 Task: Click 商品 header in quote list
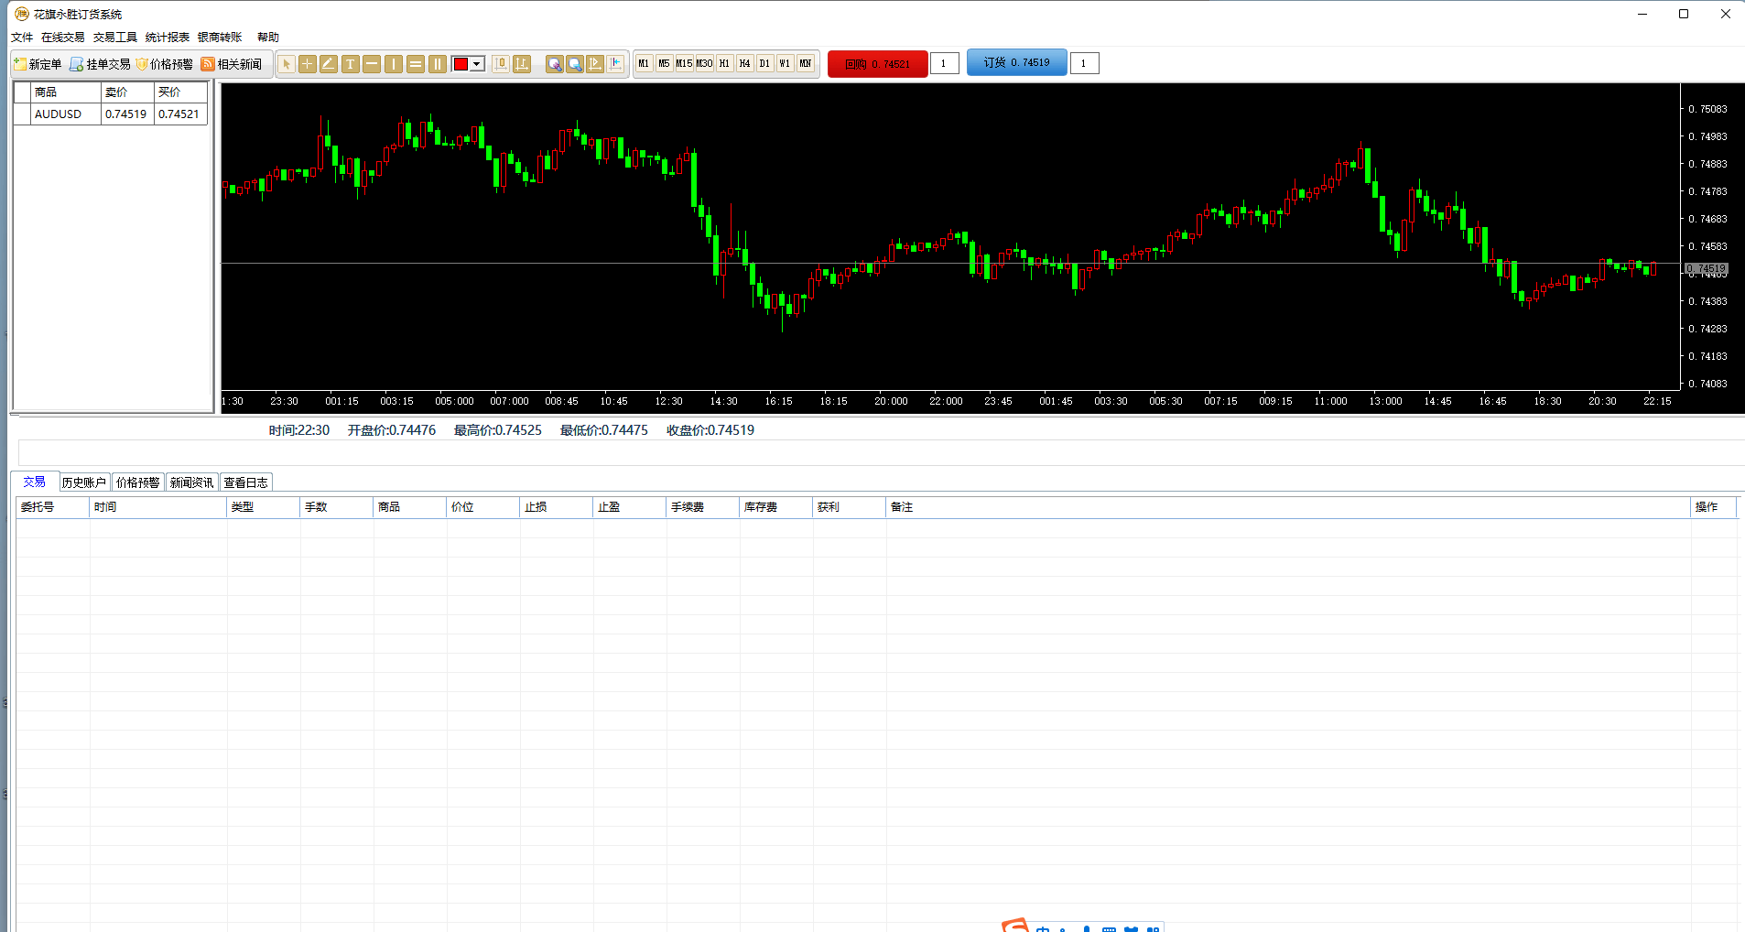(x=66, y=92)
